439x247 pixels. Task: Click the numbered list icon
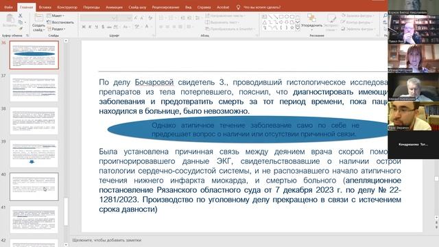pos(171,18)
